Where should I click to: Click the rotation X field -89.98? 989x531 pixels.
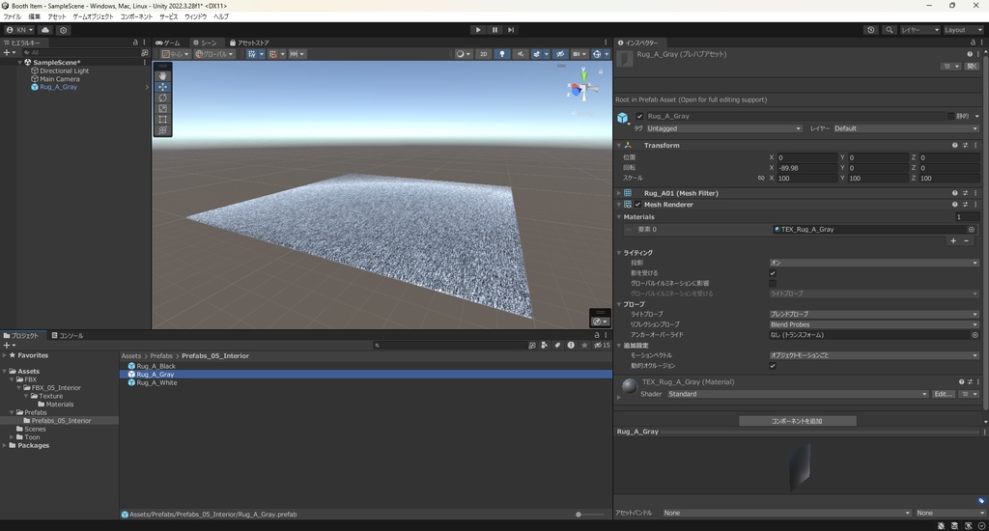point(805,168)
